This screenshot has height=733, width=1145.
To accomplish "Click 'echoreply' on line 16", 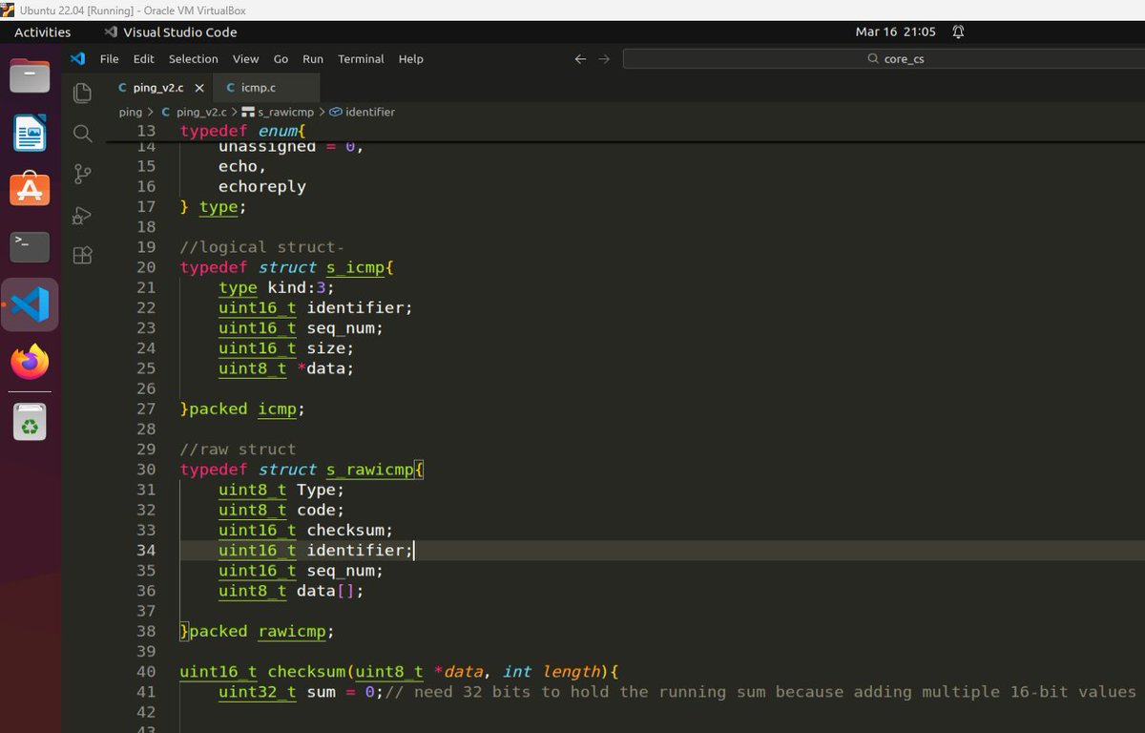I will (x=262, y=186).
